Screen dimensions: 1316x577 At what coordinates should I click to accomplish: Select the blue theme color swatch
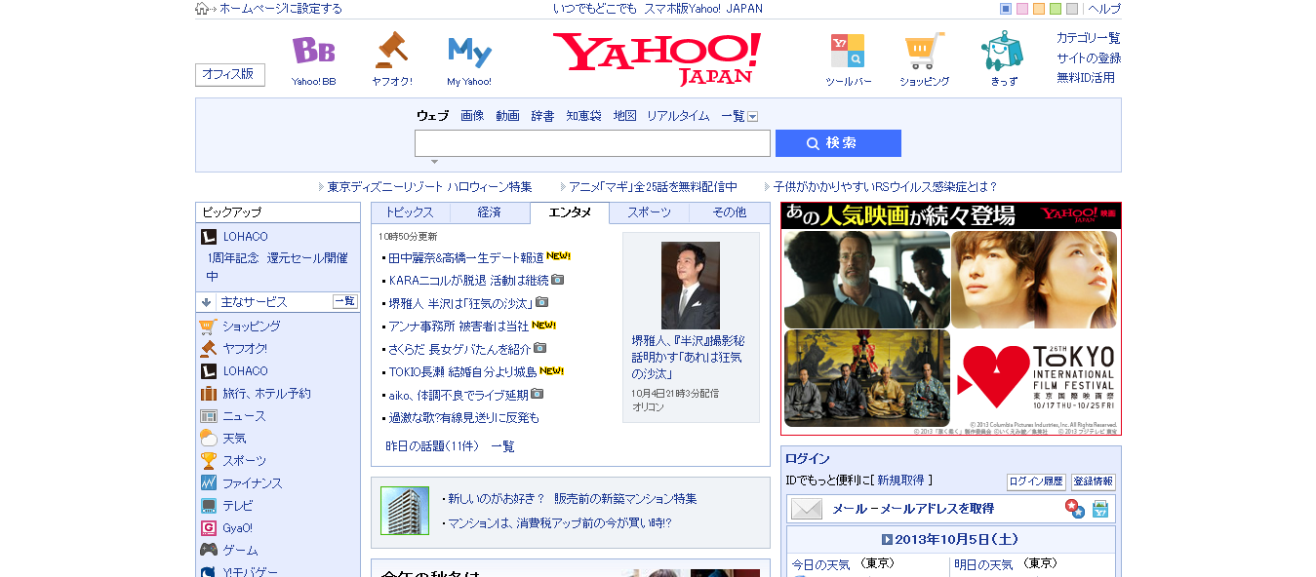pyautogui.click(x=1006, y=9)
